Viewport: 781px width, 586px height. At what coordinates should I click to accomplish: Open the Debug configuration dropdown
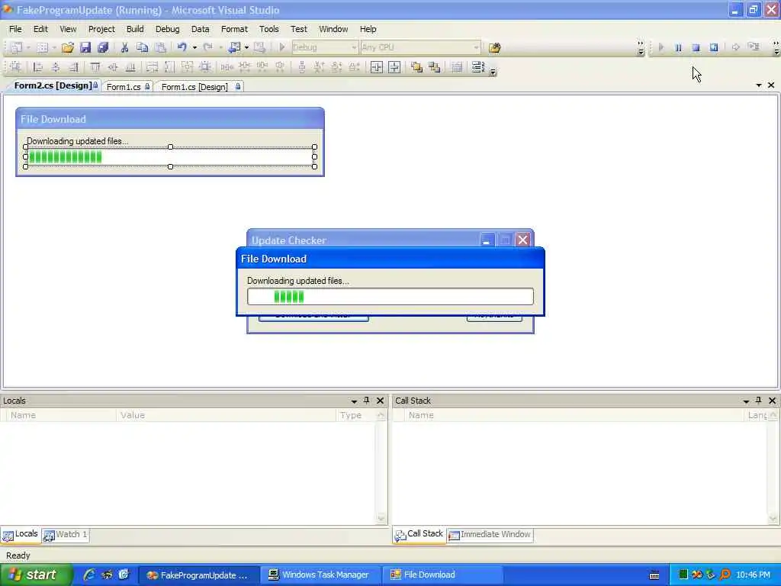coord(354,47)
